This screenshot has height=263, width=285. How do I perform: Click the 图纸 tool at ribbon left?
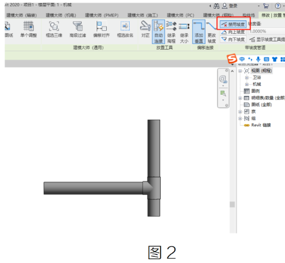tap(8, 29)
